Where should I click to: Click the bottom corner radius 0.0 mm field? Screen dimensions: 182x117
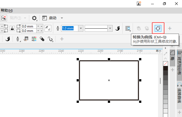tap(29, 31)
